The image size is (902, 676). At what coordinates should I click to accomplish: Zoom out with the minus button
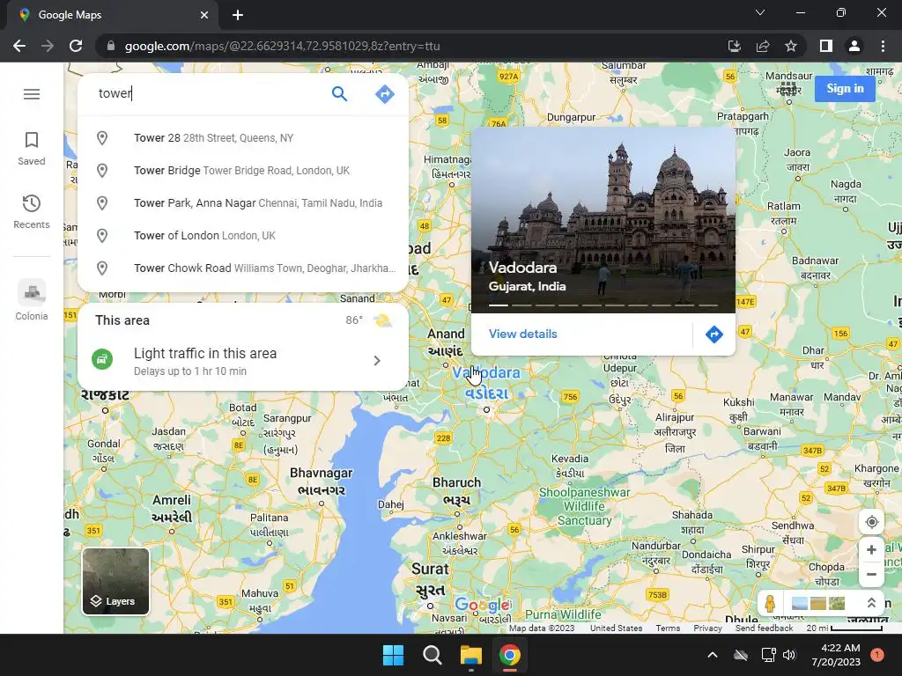point(871,574)
